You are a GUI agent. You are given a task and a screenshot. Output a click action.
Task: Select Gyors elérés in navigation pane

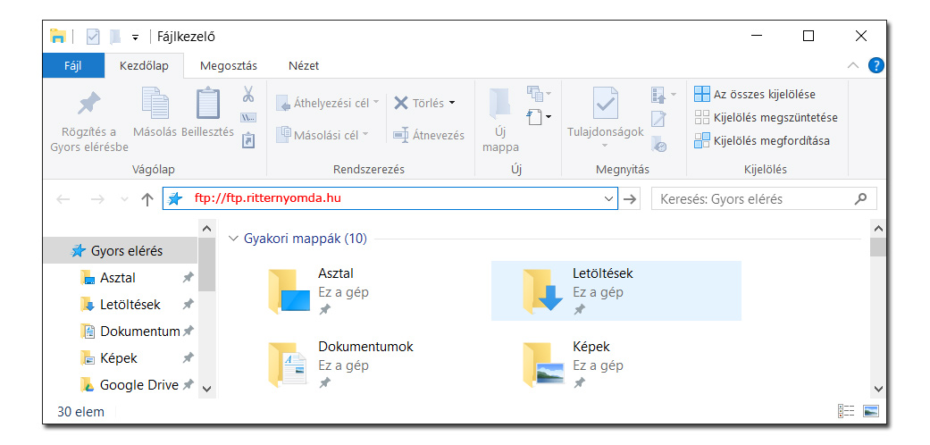(121, 251)
